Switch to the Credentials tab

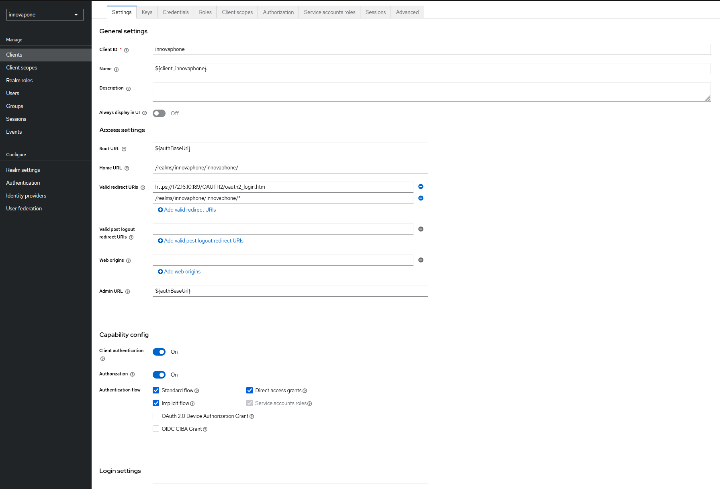pyautogui.click(x=176, y=12)
